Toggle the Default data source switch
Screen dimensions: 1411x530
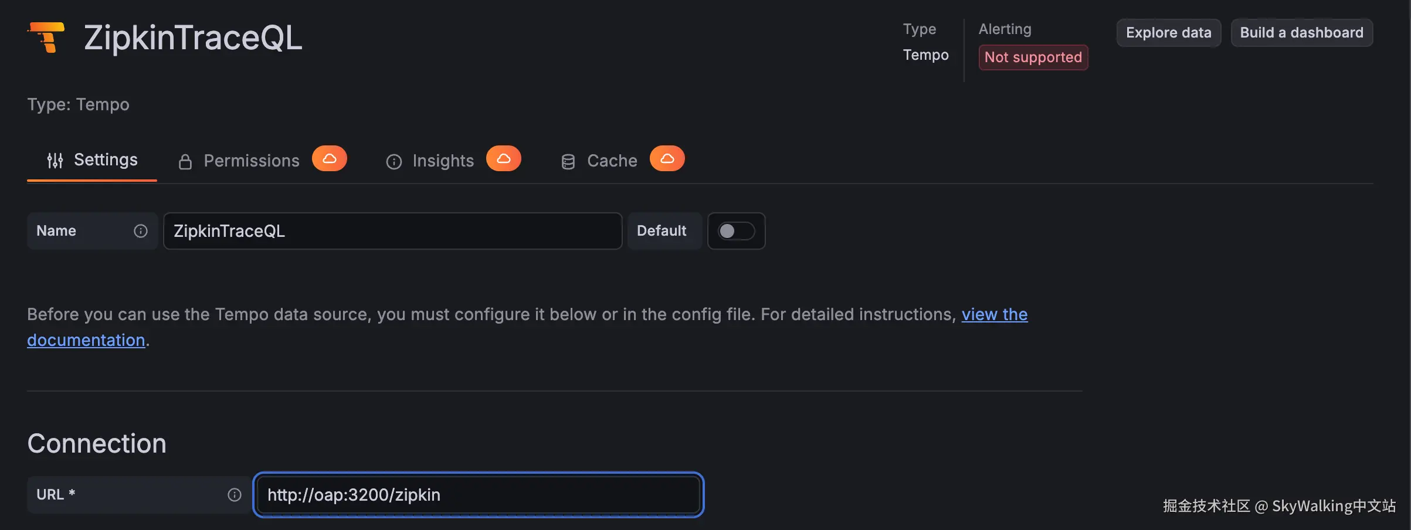point(736,231)
